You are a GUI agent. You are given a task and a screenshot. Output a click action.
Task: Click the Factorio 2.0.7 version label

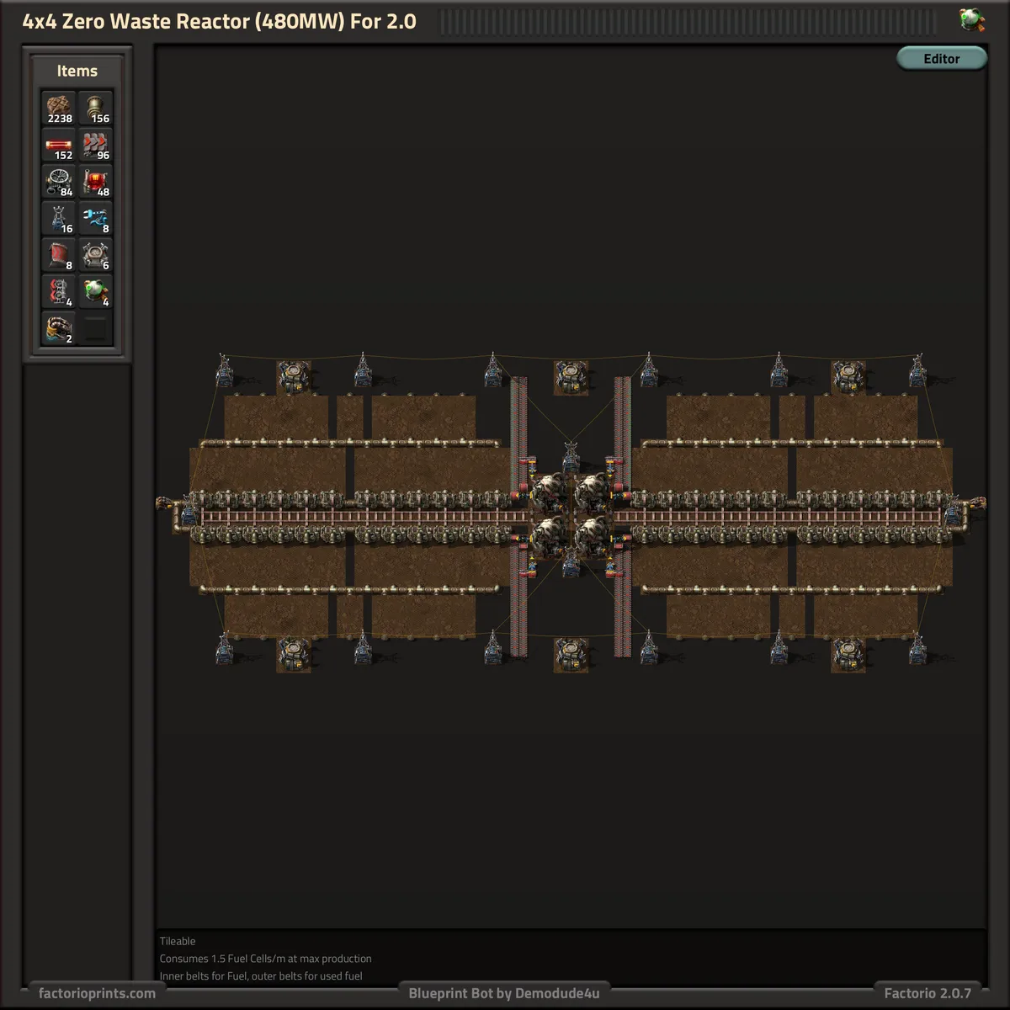tap(928, 993)
